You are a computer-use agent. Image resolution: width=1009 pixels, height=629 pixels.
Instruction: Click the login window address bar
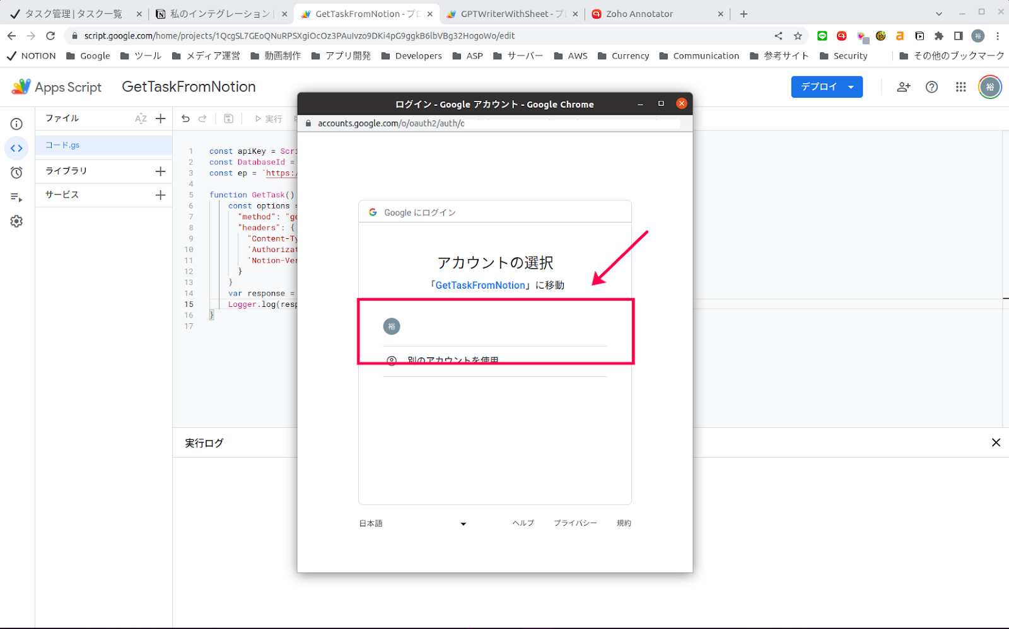tap(495, 124)
